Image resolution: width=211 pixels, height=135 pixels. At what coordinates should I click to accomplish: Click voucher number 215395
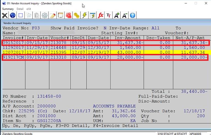point(58,53)
